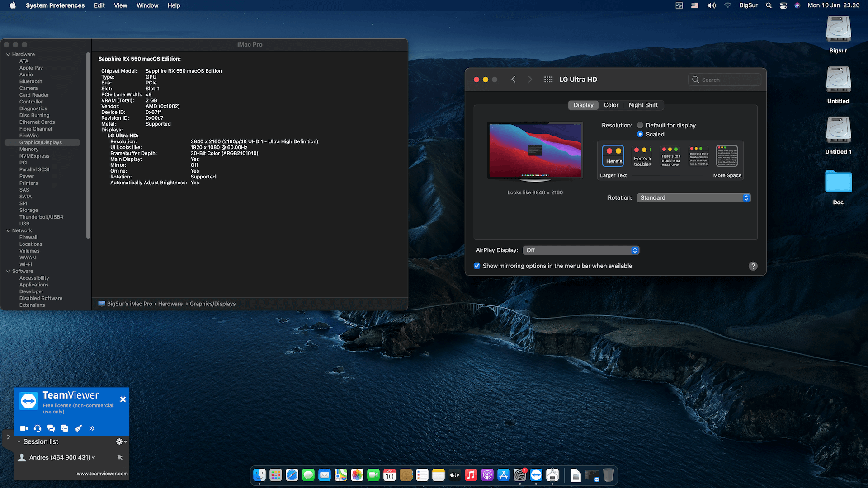This screenshot has height=488, width=868.
Task: Open the System Preferences grid icon
Action: tap(548, 79)
